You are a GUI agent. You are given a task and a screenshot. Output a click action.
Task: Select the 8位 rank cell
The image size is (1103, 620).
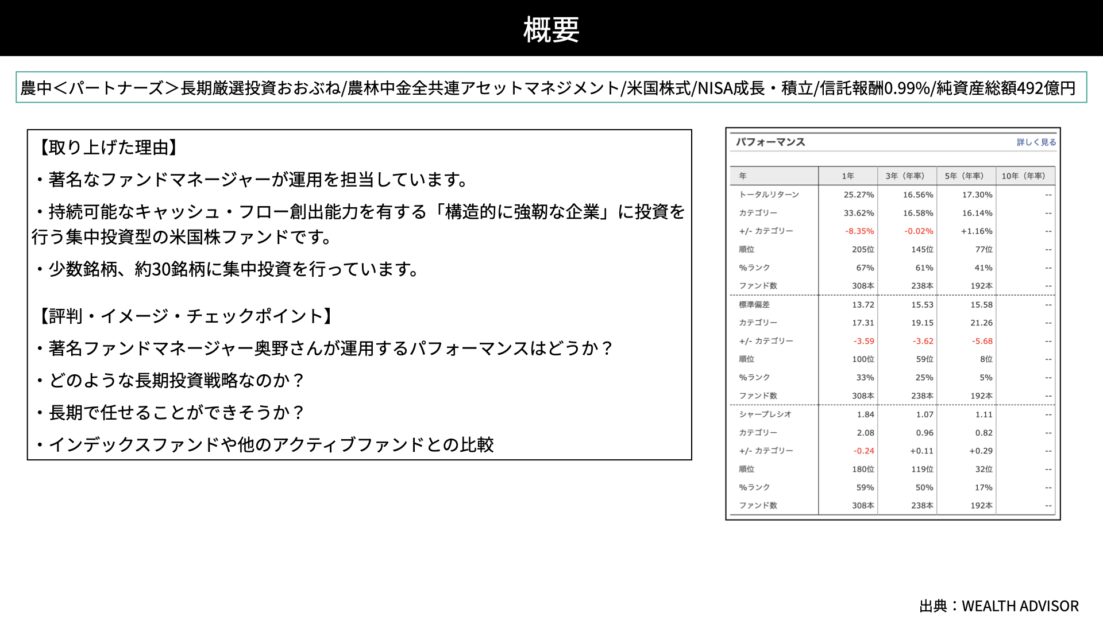[x=986, y=359]
